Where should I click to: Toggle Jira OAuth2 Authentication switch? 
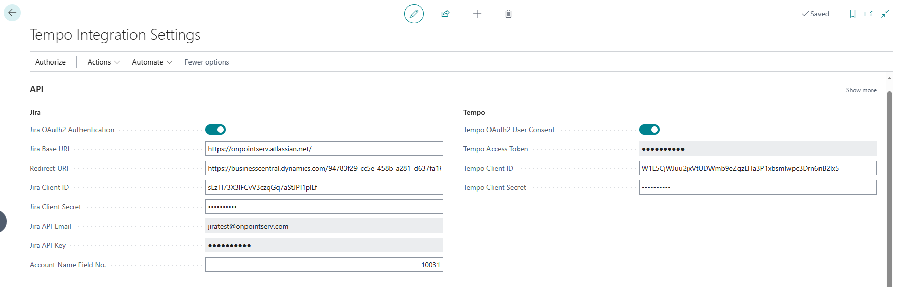(215, 130)
